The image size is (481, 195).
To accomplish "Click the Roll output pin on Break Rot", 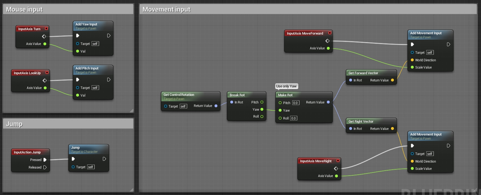I will click(x=262, y=116).
